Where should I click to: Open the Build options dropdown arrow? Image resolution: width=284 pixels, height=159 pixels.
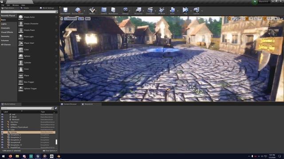(177, 11)
